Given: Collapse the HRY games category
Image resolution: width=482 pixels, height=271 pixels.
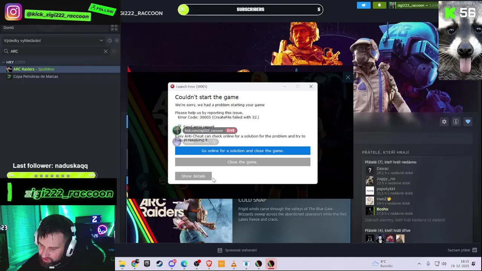Looking at the screenshot, I should (x=3, y=62).
